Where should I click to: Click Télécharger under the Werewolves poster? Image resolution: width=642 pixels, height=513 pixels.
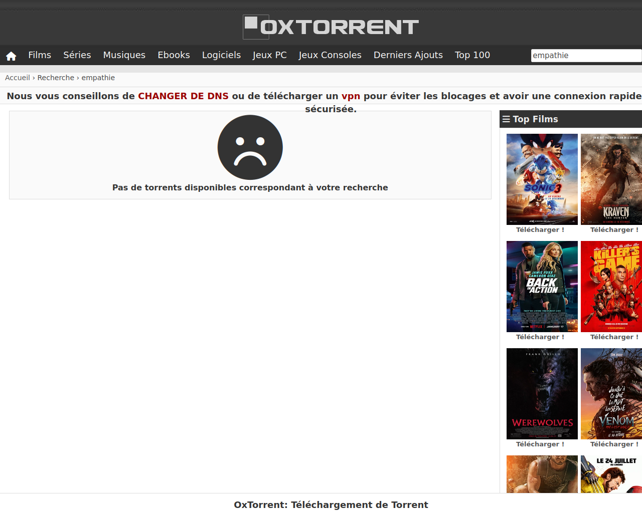pos(540,444)
